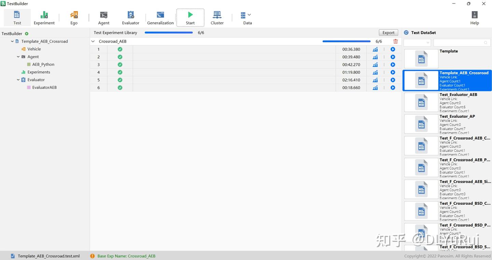
Task: Click the green Start play button
Action: 190,18
